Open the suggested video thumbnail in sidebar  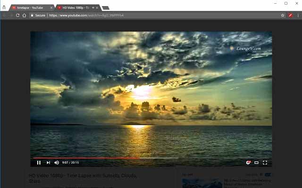[x=202, y=183]
